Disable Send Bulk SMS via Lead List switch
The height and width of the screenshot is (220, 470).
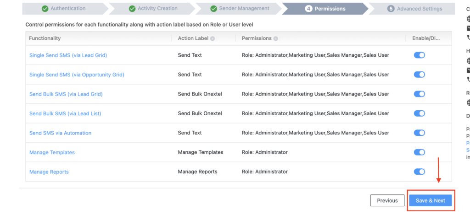point(420,113)
